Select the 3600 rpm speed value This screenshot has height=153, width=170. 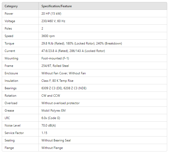[48, 36]
